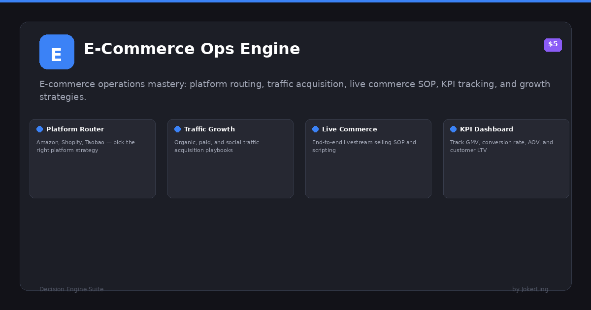Open the Live Commerce card title
The image size is (591, 310).
(349, 129)
